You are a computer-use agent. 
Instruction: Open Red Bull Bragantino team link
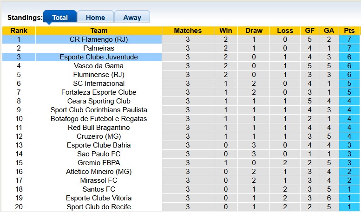tap(98, 128)
